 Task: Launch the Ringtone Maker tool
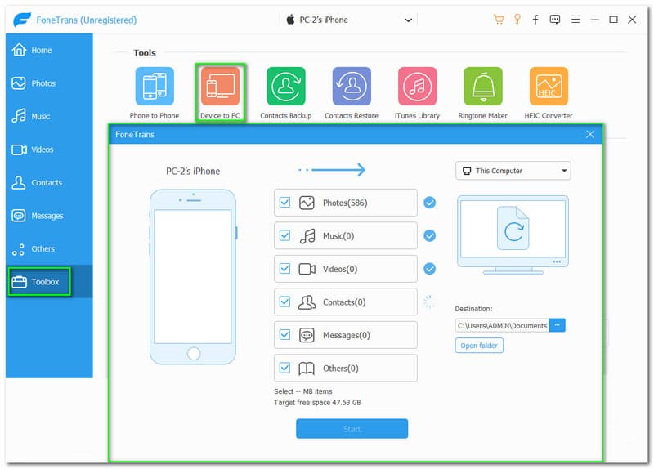tap(483, 92)
